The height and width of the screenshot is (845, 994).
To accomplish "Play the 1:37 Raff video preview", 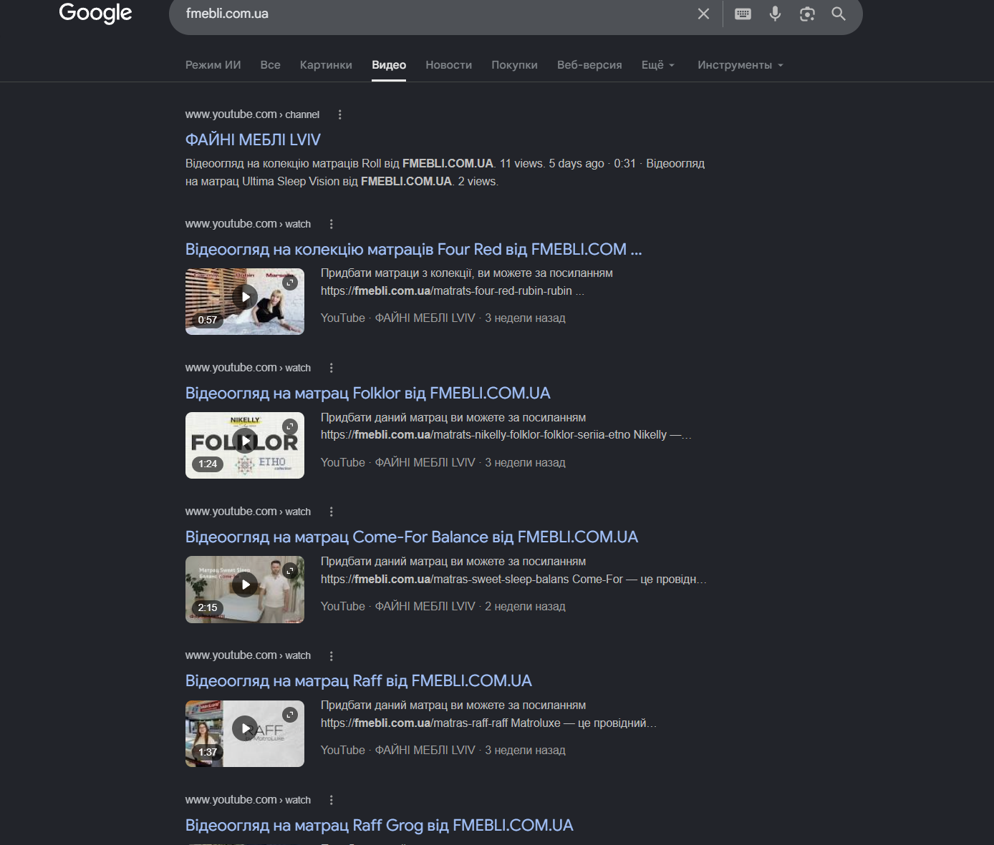I will pos(245,728).
